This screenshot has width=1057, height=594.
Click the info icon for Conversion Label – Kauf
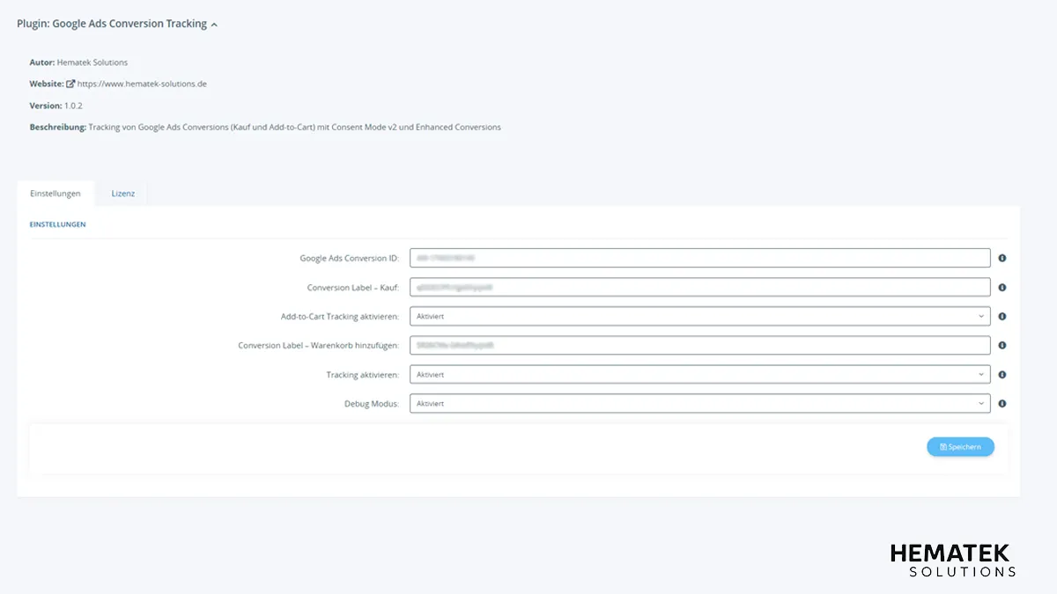click(x=1002, y=288)
